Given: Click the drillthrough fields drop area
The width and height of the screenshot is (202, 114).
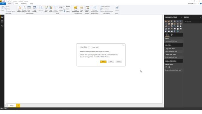Looking at the screenshot, I should (x=173, y=70).
